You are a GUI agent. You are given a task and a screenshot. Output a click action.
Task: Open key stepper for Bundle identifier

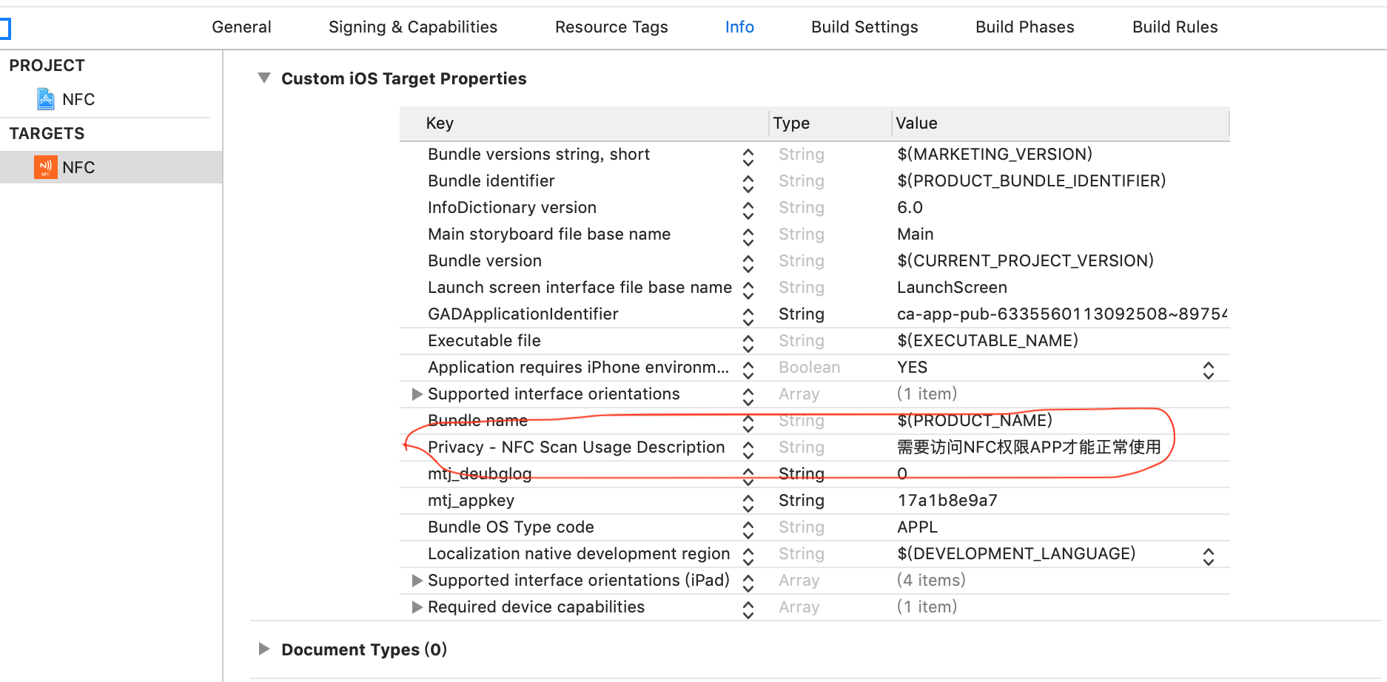(748, 183)
